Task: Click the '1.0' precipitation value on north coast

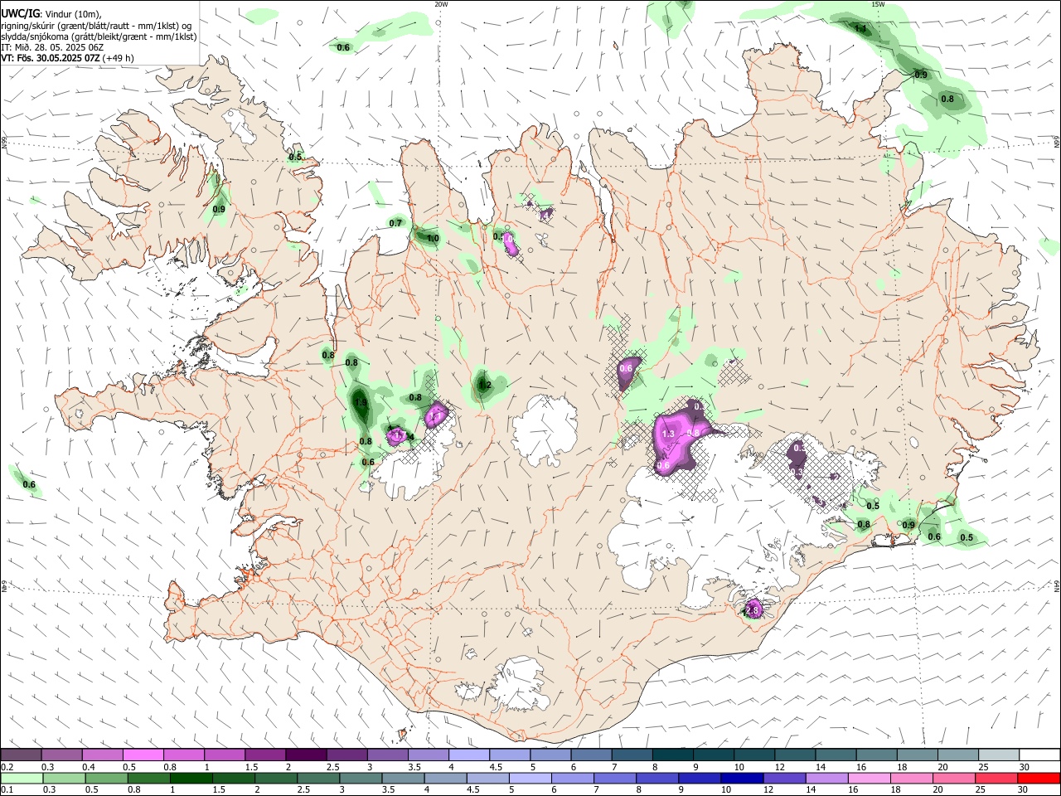Action: (433, 239)
